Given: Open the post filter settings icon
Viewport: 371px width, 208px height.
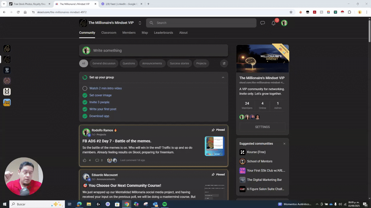Looking at the screenshot, I should 224,63.
